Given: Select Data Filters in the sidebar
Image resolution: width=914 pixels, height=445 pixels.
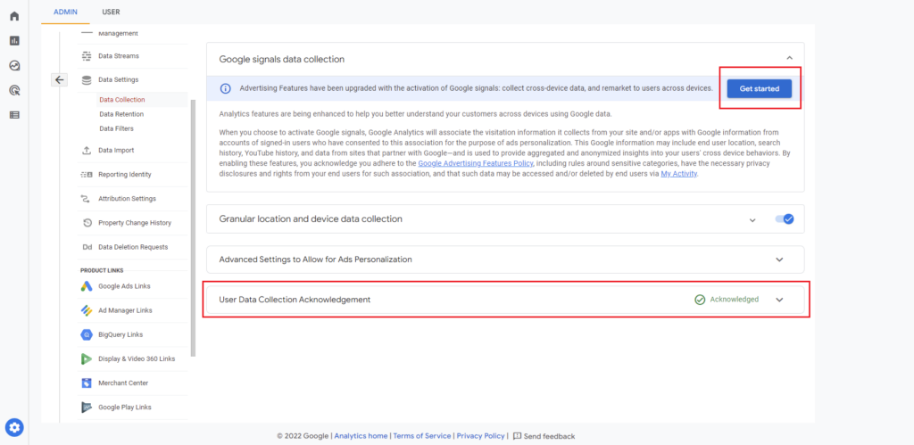Looking at the screenshot, I should pyautogui.click(x=117, y=128).
